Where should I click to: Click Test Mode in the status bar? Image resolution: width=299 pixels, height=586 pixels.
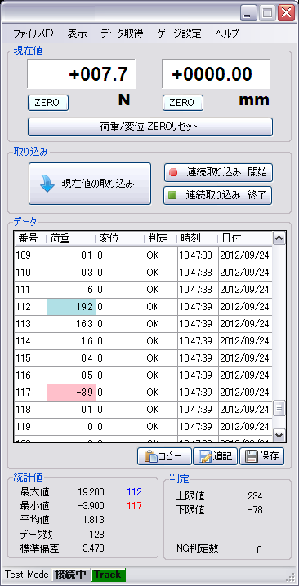[x=27, y=575]
